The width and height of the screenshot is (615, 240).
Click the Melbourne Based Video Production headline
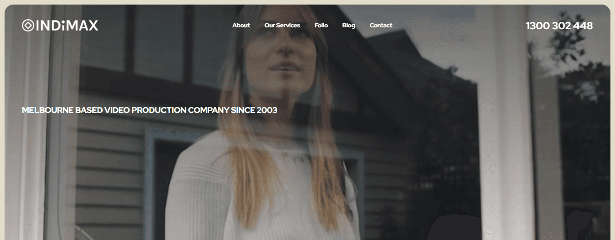click(x=150, y=110)
